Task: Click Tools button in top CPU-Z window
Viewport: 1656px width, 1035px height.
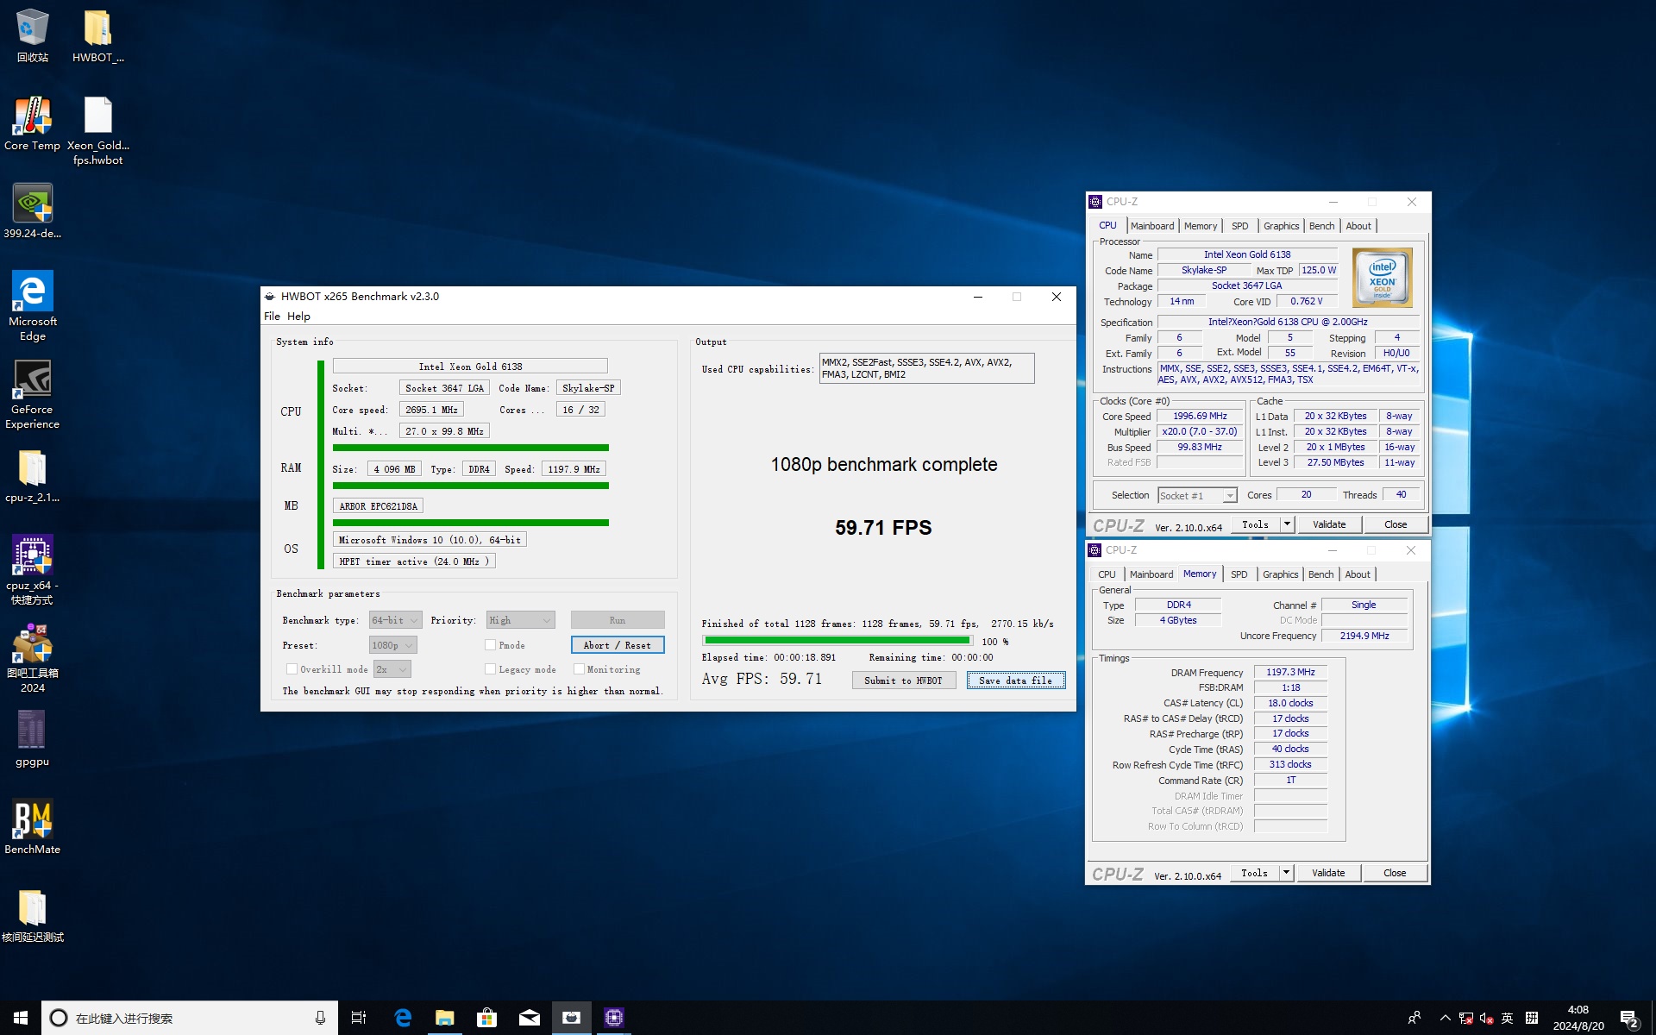Action: click(1256, 524)
